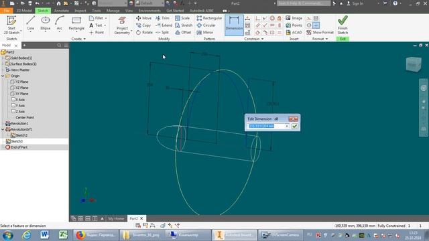Open the Manage ribbon tab

tap(113, 11)
